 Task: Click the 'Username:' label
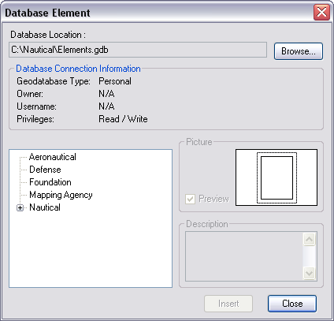click(x=36, y=106)
